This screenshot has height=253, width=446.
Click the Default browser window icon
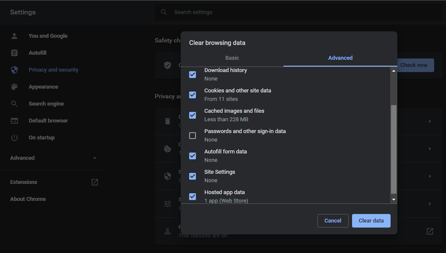[x=14, y=121]
